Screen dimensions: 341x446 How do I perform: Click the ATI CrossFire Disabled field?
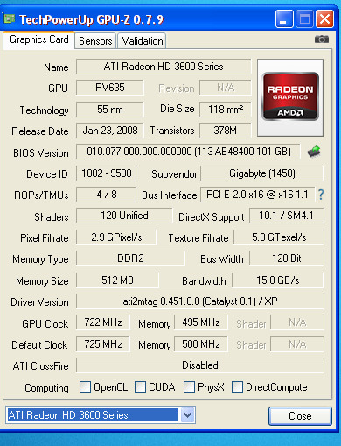click(x=200, y=365)
